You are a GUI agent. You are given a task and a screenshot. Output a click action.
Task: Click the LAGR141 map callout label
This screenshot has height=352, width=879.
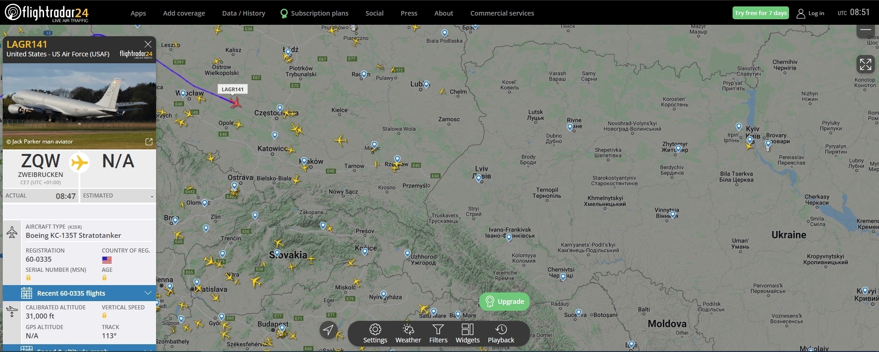233,89
